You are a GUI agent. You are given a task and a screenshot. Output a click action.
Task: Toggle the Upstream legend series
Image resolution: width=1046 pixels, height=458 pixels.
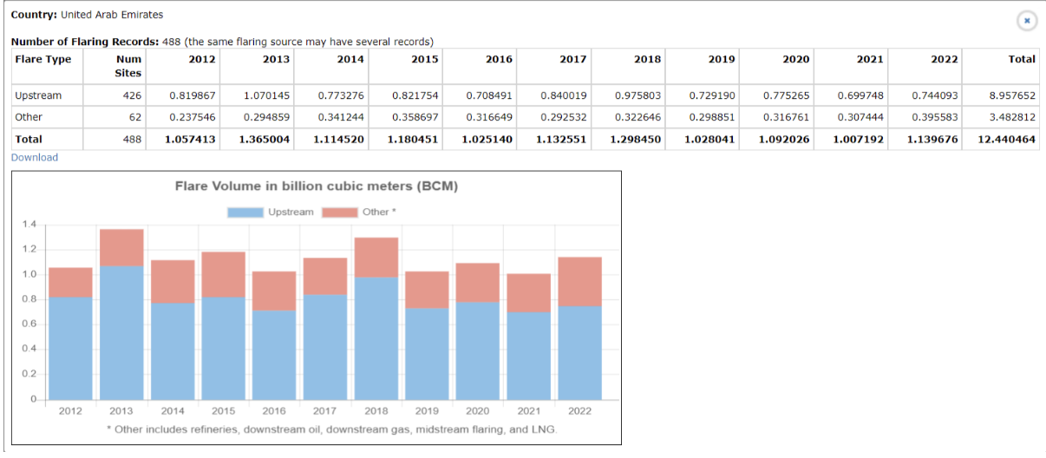(271, 213)
